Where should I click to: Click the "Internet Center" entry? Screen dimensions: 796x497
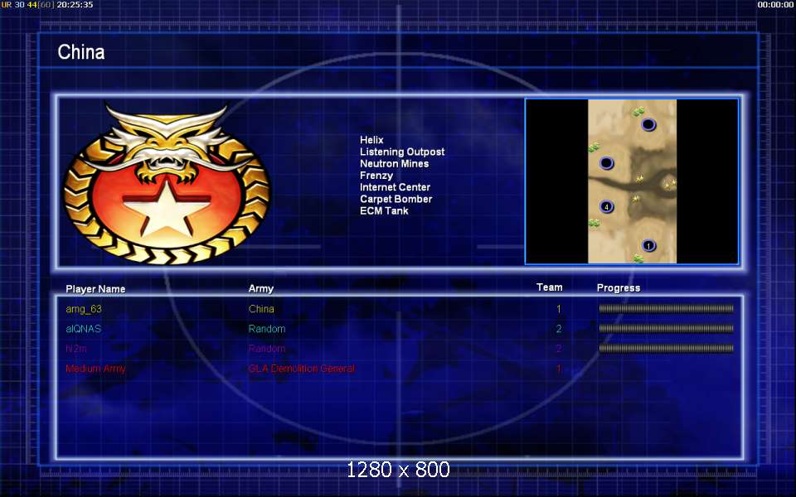[x=395, y=187]
